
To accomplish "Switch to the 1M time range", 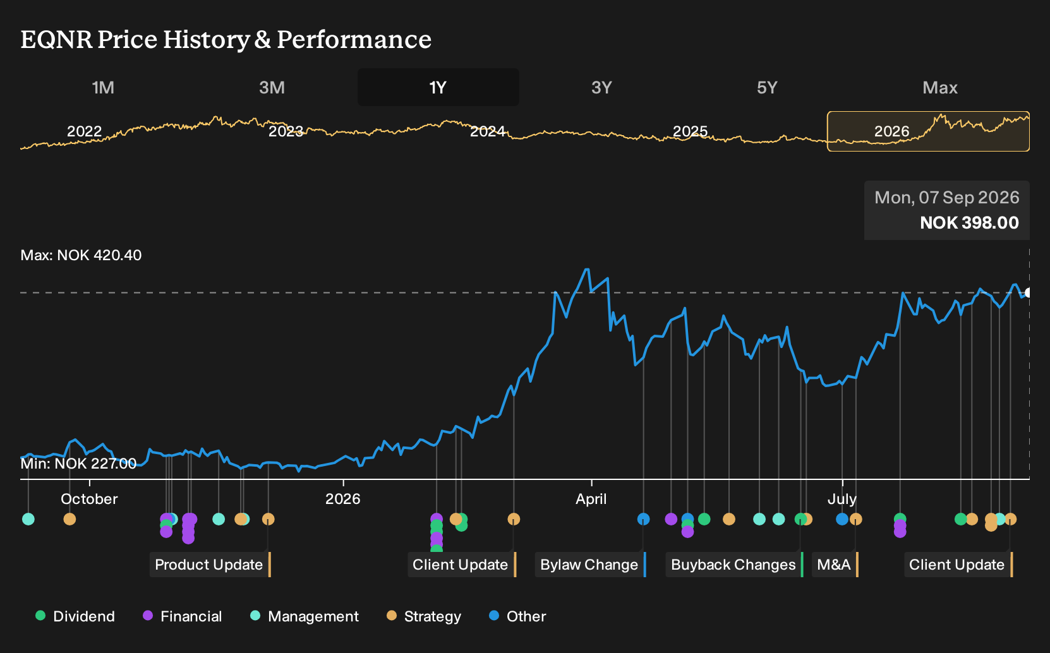I will pyautogui.click(x=103, y=87).
